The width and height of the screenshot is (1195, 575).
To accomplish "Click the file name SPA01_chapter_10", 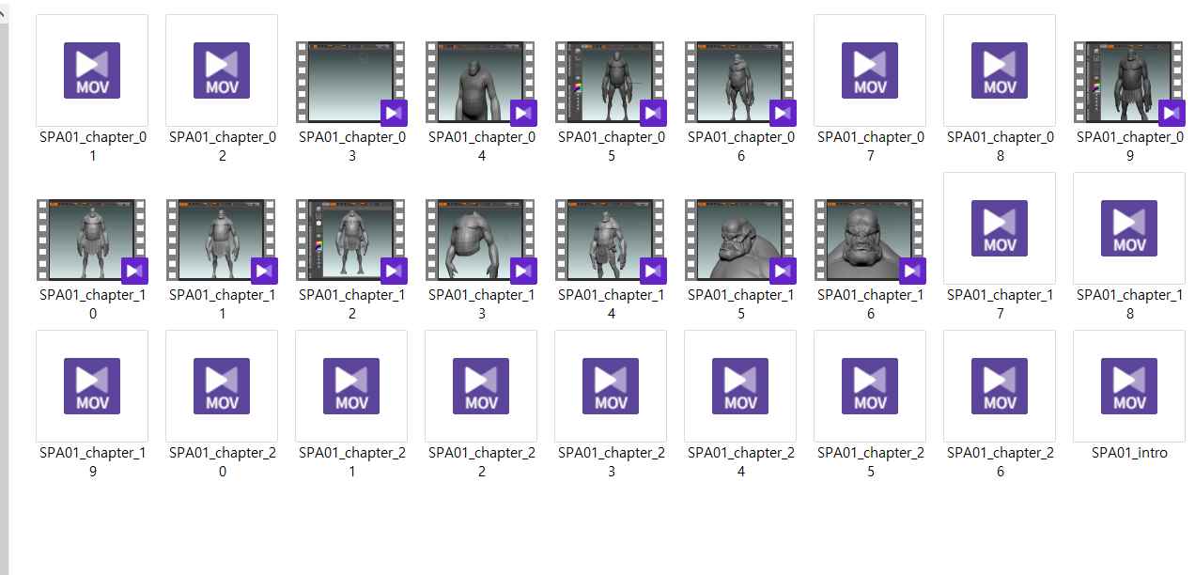I will point(92,304).
